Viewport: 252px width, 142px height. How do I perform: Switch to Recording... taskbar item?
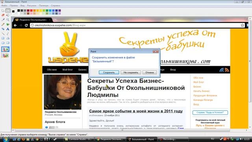(173, 139)
